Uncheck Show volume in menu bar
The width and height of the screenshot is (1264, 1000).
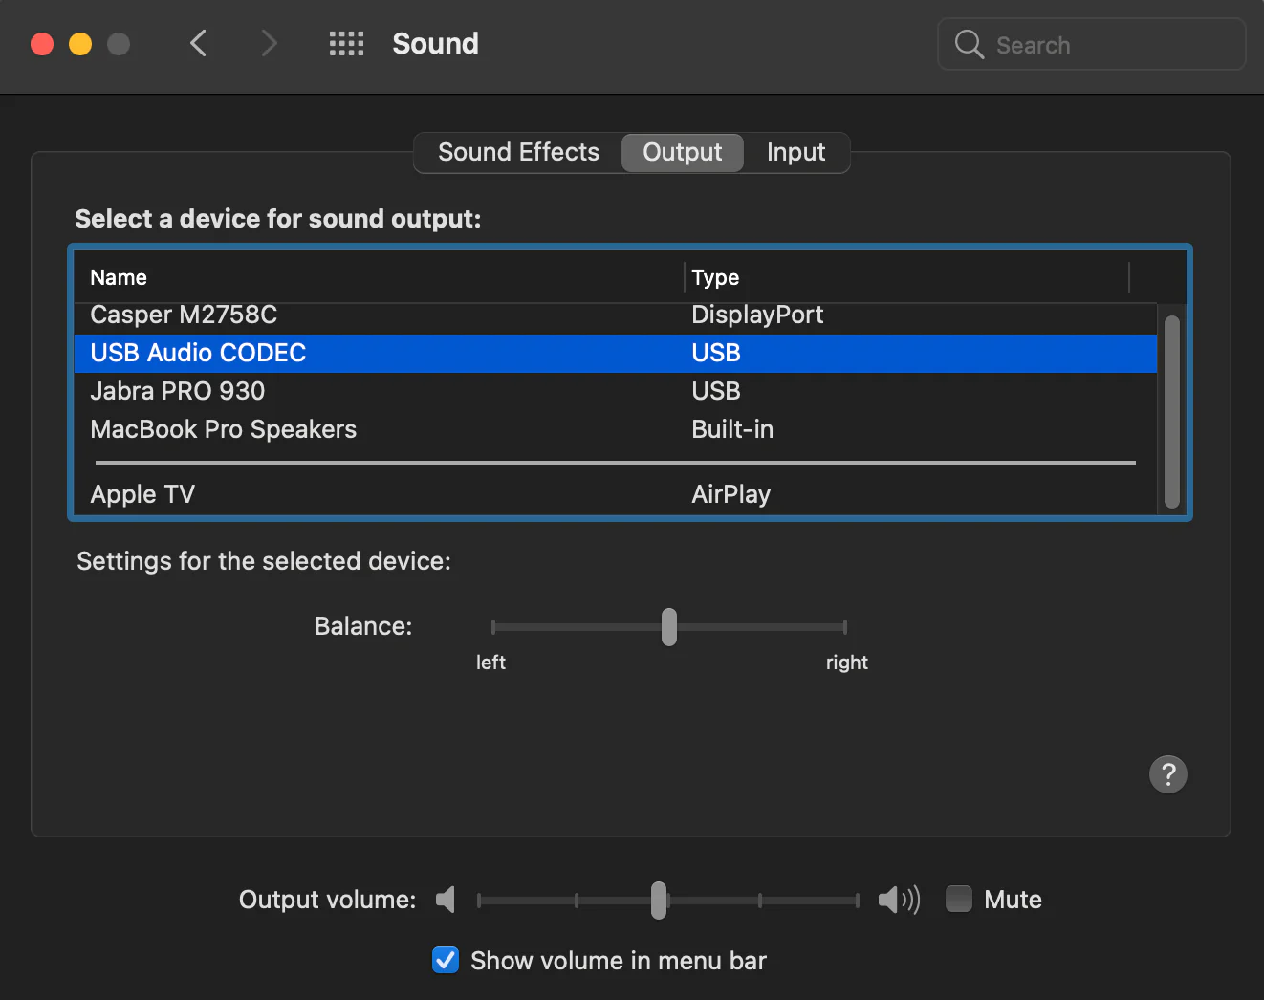[x=446, y=960]
